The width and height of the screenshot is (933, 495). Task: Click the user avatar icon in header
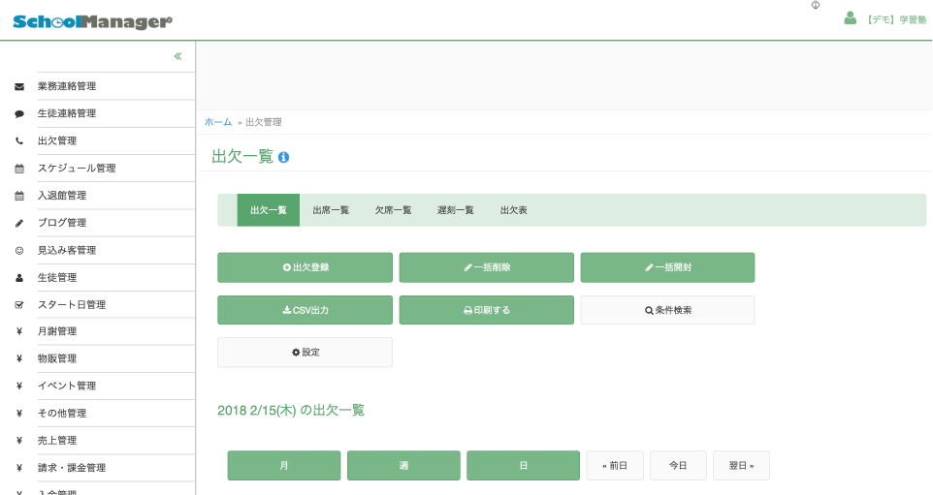click(851, 18)
